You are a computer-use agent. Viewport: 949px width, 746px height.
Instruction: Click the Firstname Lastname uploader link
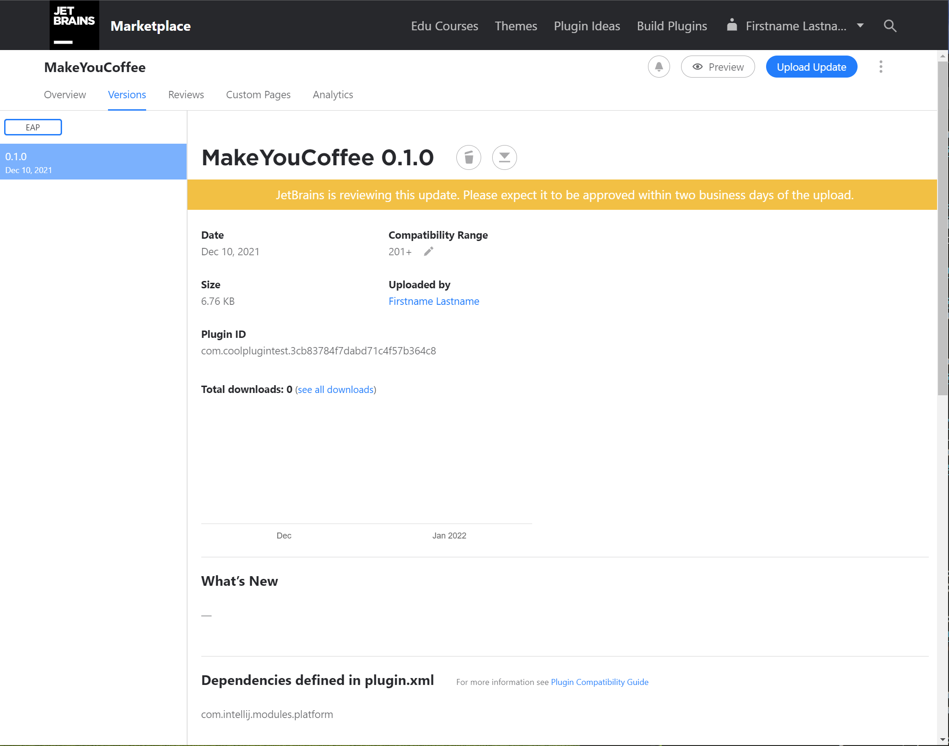point(434,300)
